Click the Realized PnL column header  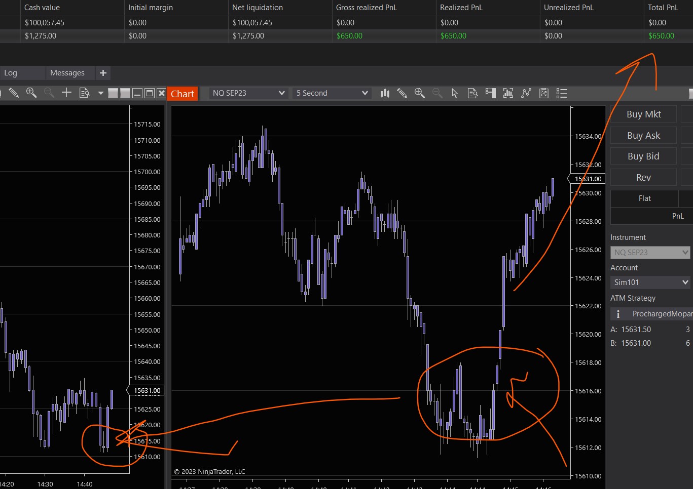(x=488, y=8)
